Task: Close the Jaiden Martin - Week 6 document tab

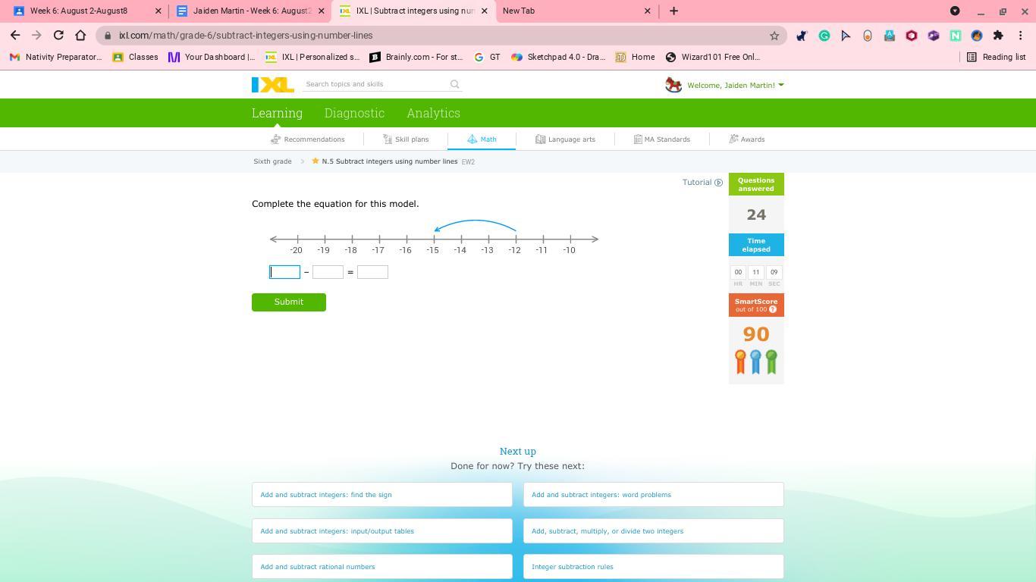Action: pyautogui.click(x=321, y=11)
